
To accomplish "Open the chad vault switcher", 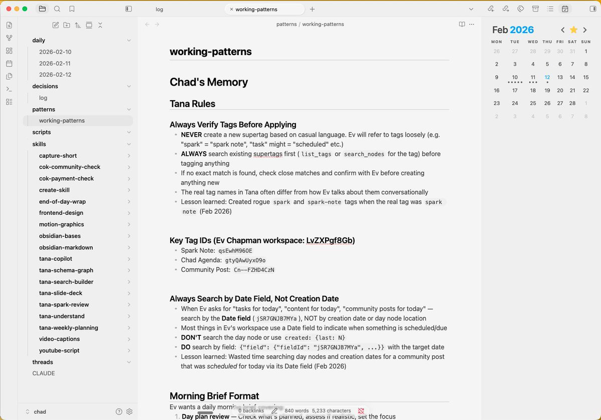I will click(36, 411).
